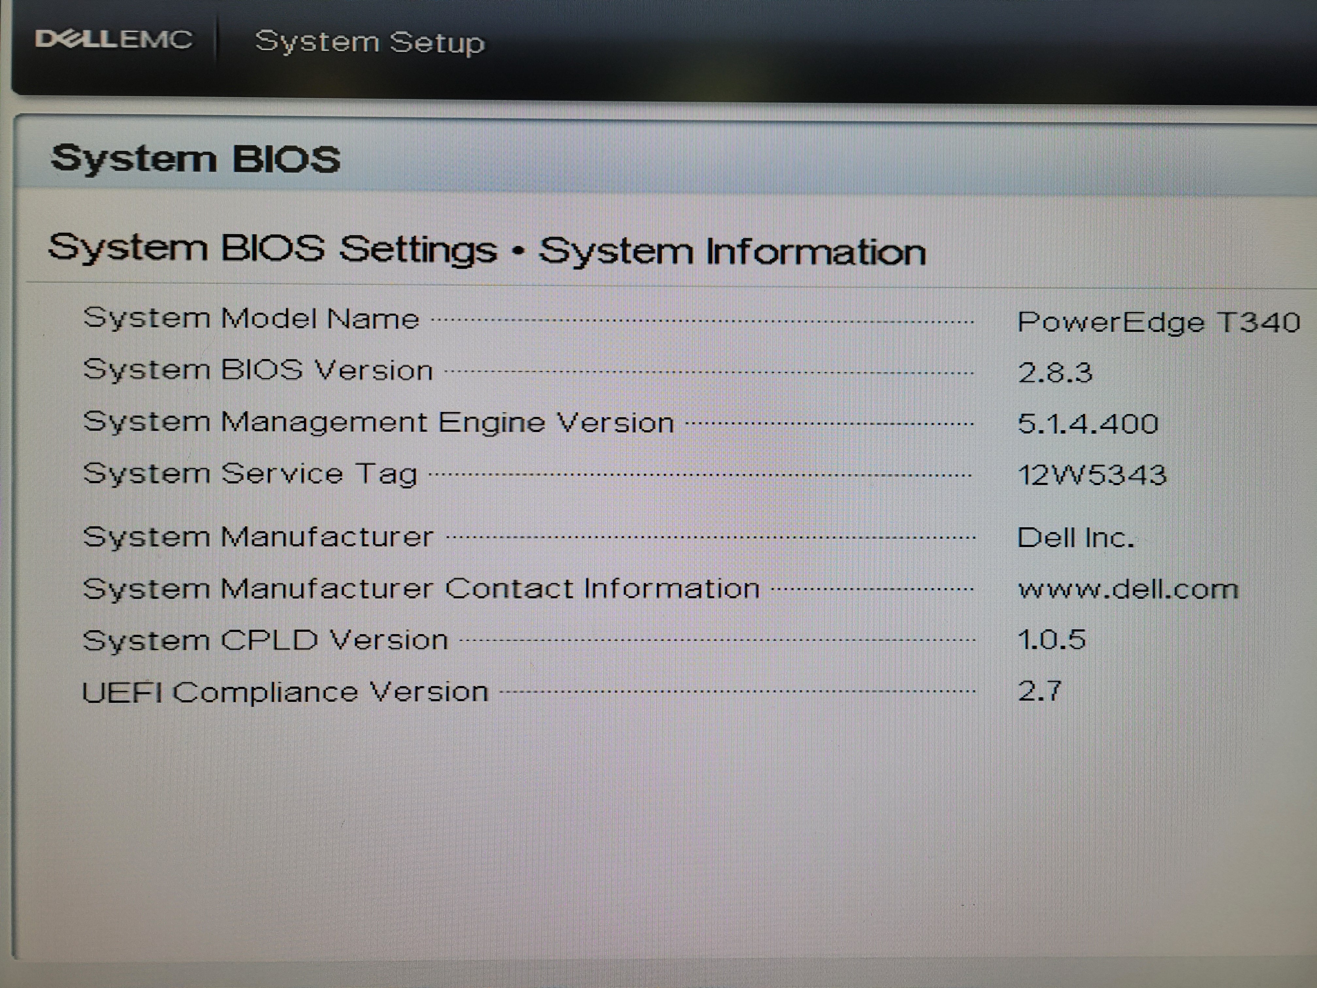The width and height of the screenshot is (1317, 988).
Task: Select the System BIOS heading
Action: pos(195,159)
